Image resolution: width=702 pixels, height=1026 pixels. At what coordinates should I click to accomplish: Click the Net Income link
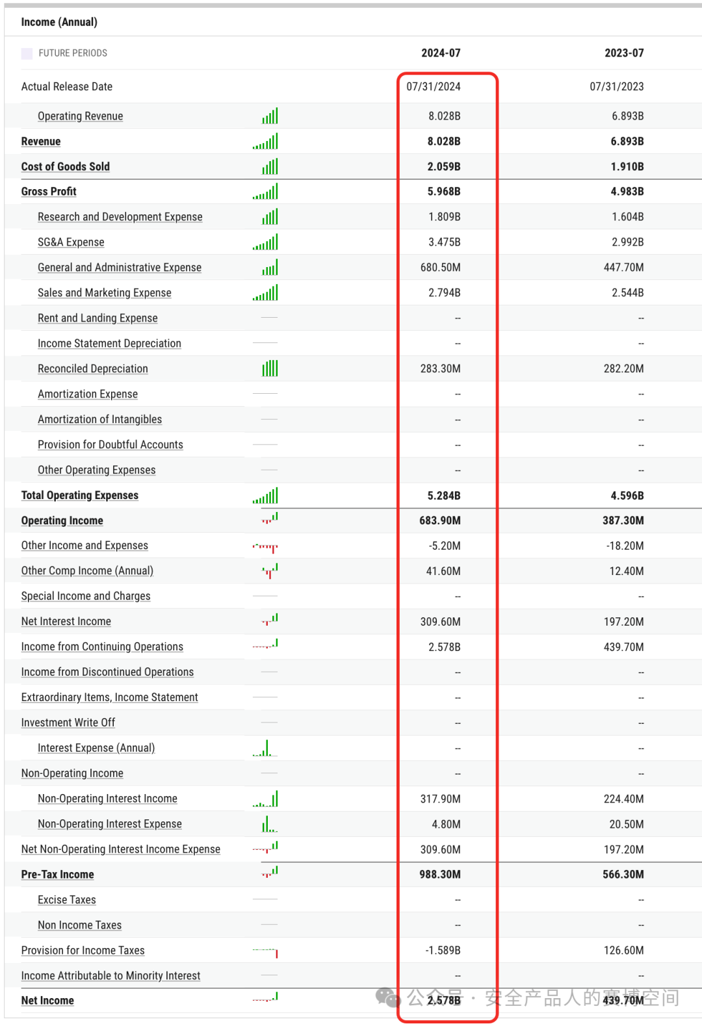47,1001
